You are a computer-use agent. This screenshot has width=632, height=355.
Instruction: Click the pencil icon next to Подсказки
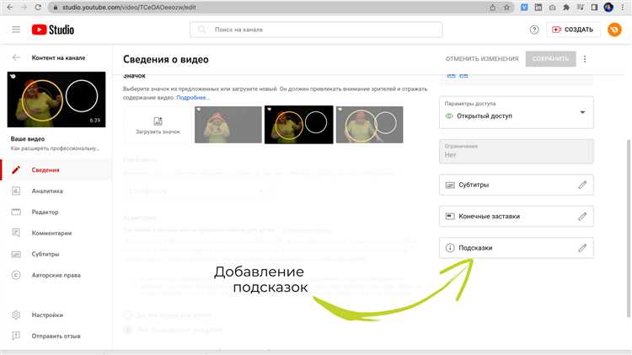pyautogui.click(x=581, y=248)
